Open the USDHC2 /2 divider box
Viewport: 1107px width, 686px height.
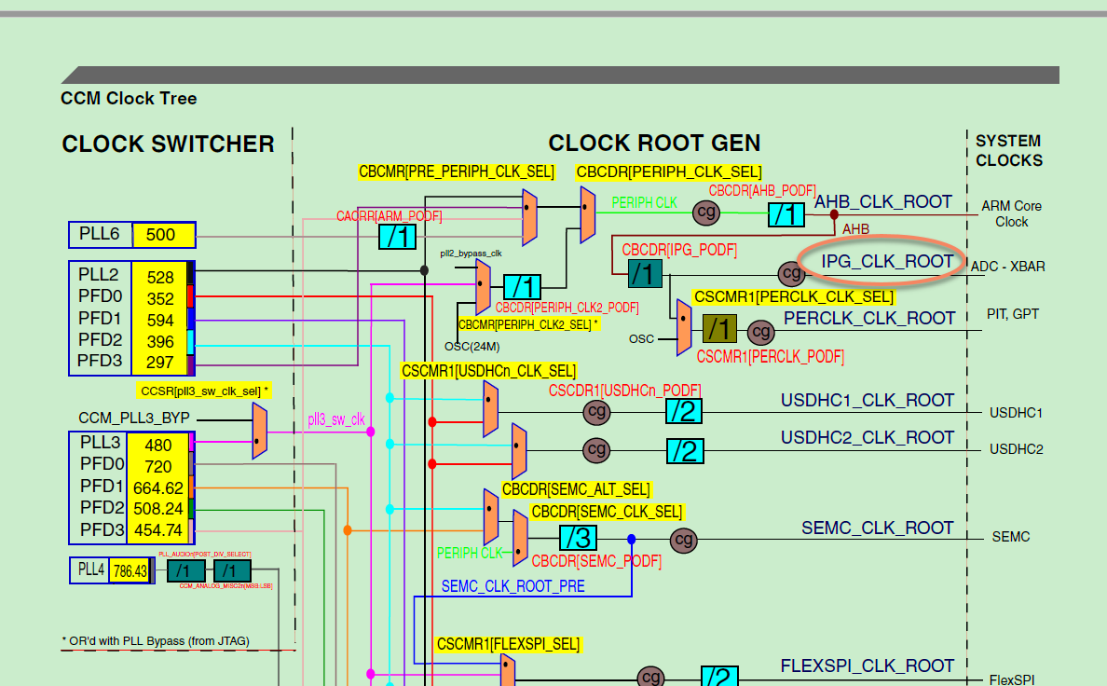click(685, 451)
